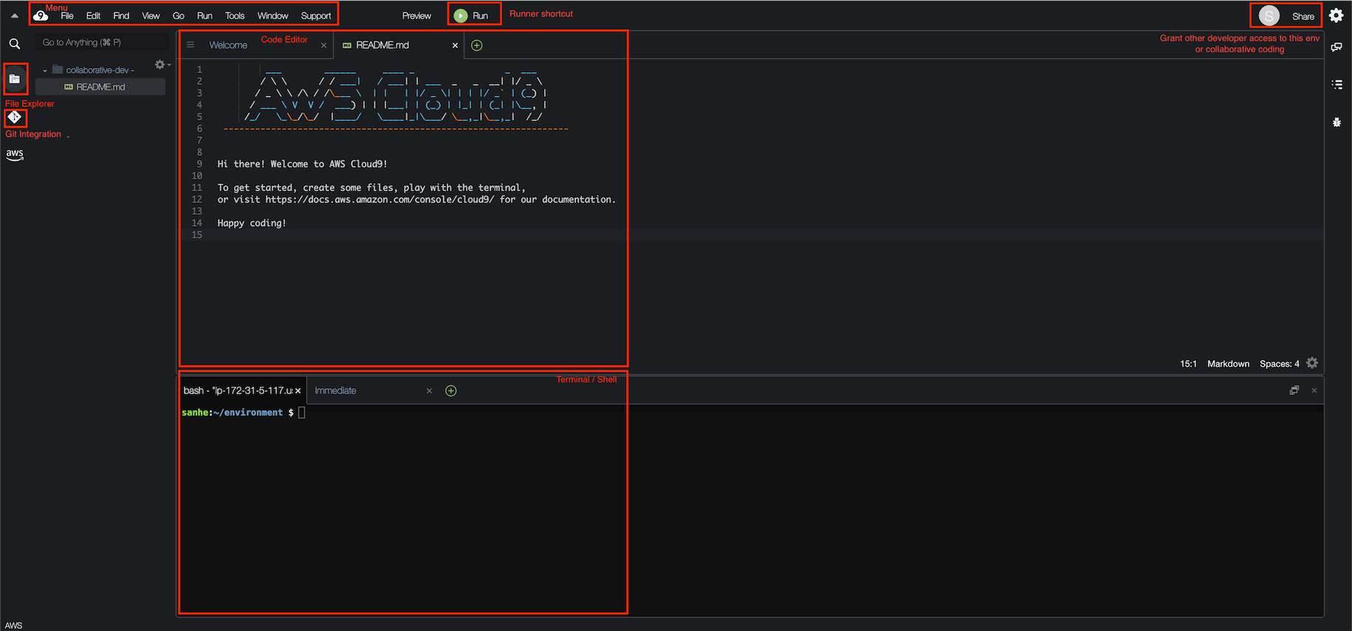Open the editor pane tab list menu icon
This screenshot has height=631, width=1352.
click(x=191, y=45)
